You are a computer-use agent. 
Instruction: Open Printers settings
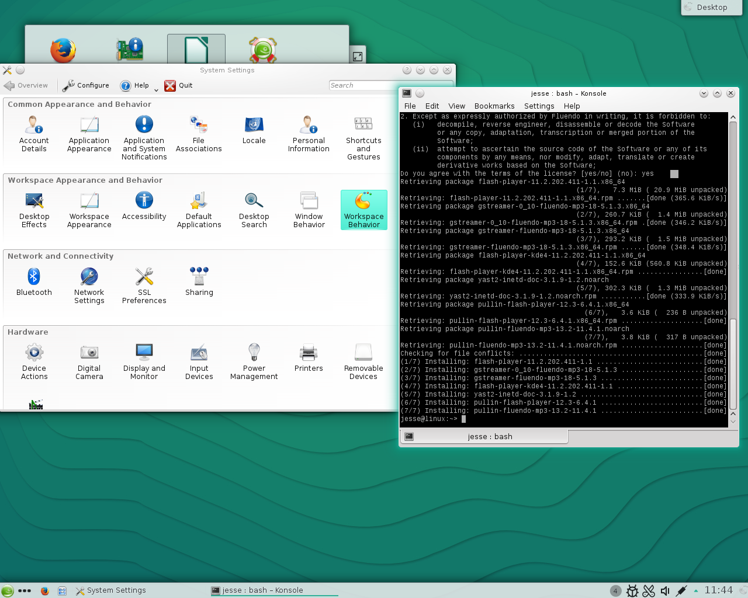pyautogui.click(x=309, y=357)
